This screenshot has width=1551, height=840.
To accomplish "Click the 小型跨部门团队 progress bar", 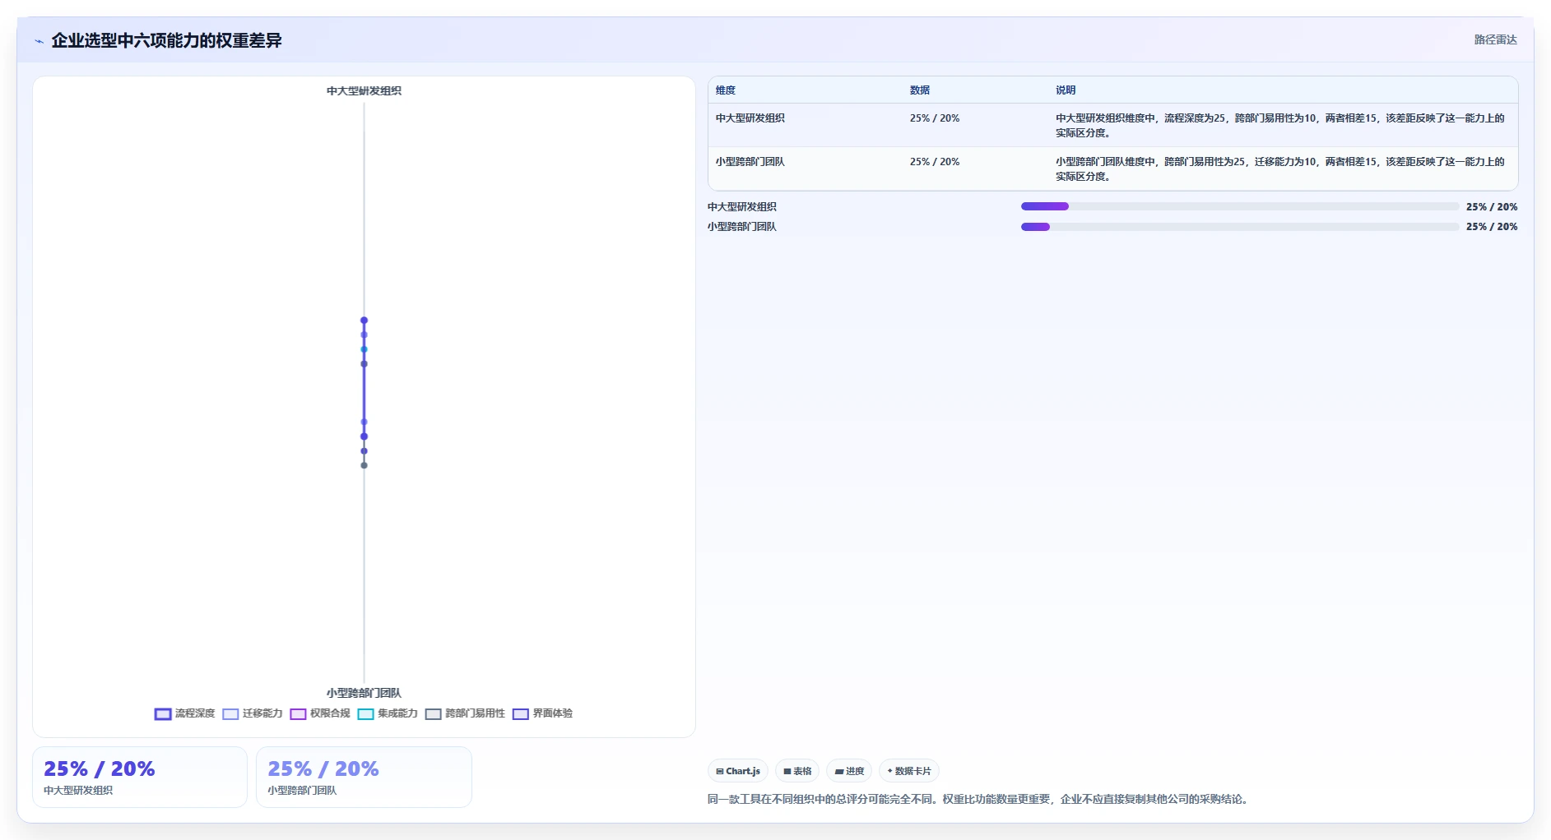I will [x=1239, y=227].
